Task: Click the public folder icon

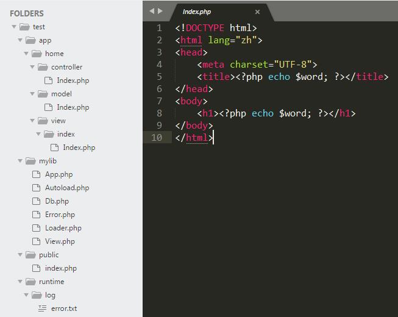Action: pyautogui.click(x=30, y=255)
